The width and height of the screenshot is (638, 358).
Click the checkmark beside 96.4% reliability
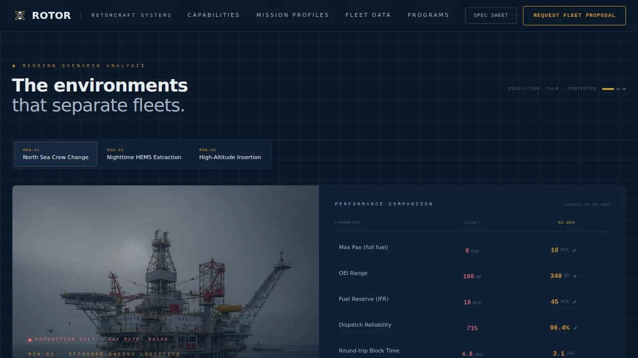[x=576, y=328]
